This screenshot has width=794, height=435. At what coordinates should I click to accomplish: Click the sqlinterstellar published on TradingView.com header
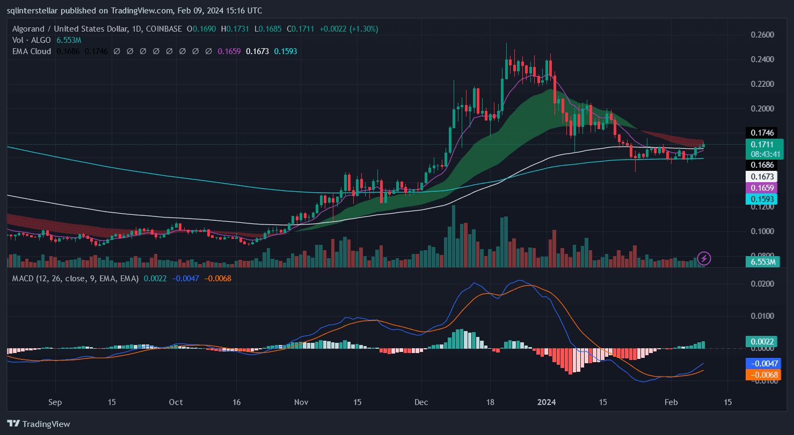[x=134, y=11]
